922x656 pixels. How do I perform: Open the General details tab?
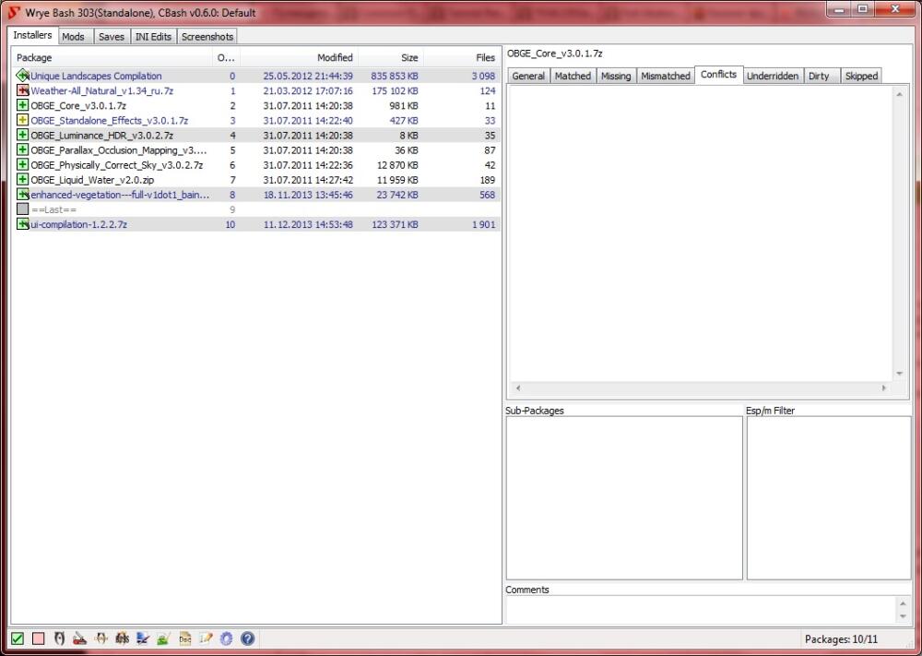pos(528,76)
